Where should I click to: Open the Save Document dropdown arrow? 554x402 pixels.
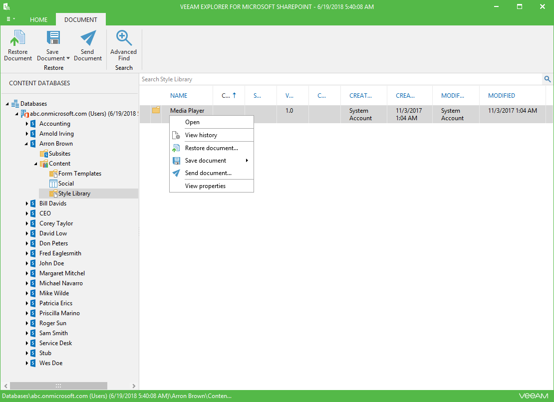point(68,58)
